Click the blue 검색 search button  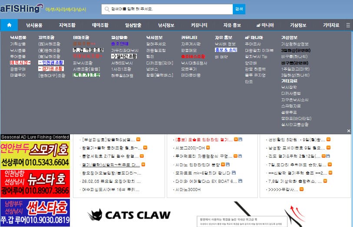[x=239, y=9]
